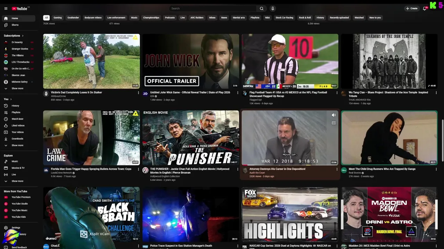Open options menu for Victim's Dad video

coord(138,93)
